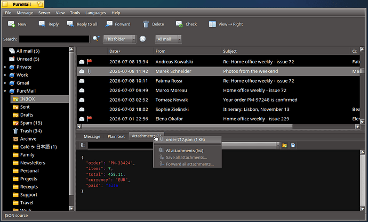Click the folder tree scroll-down arrow
368x222 pixels.
[71, 208]
